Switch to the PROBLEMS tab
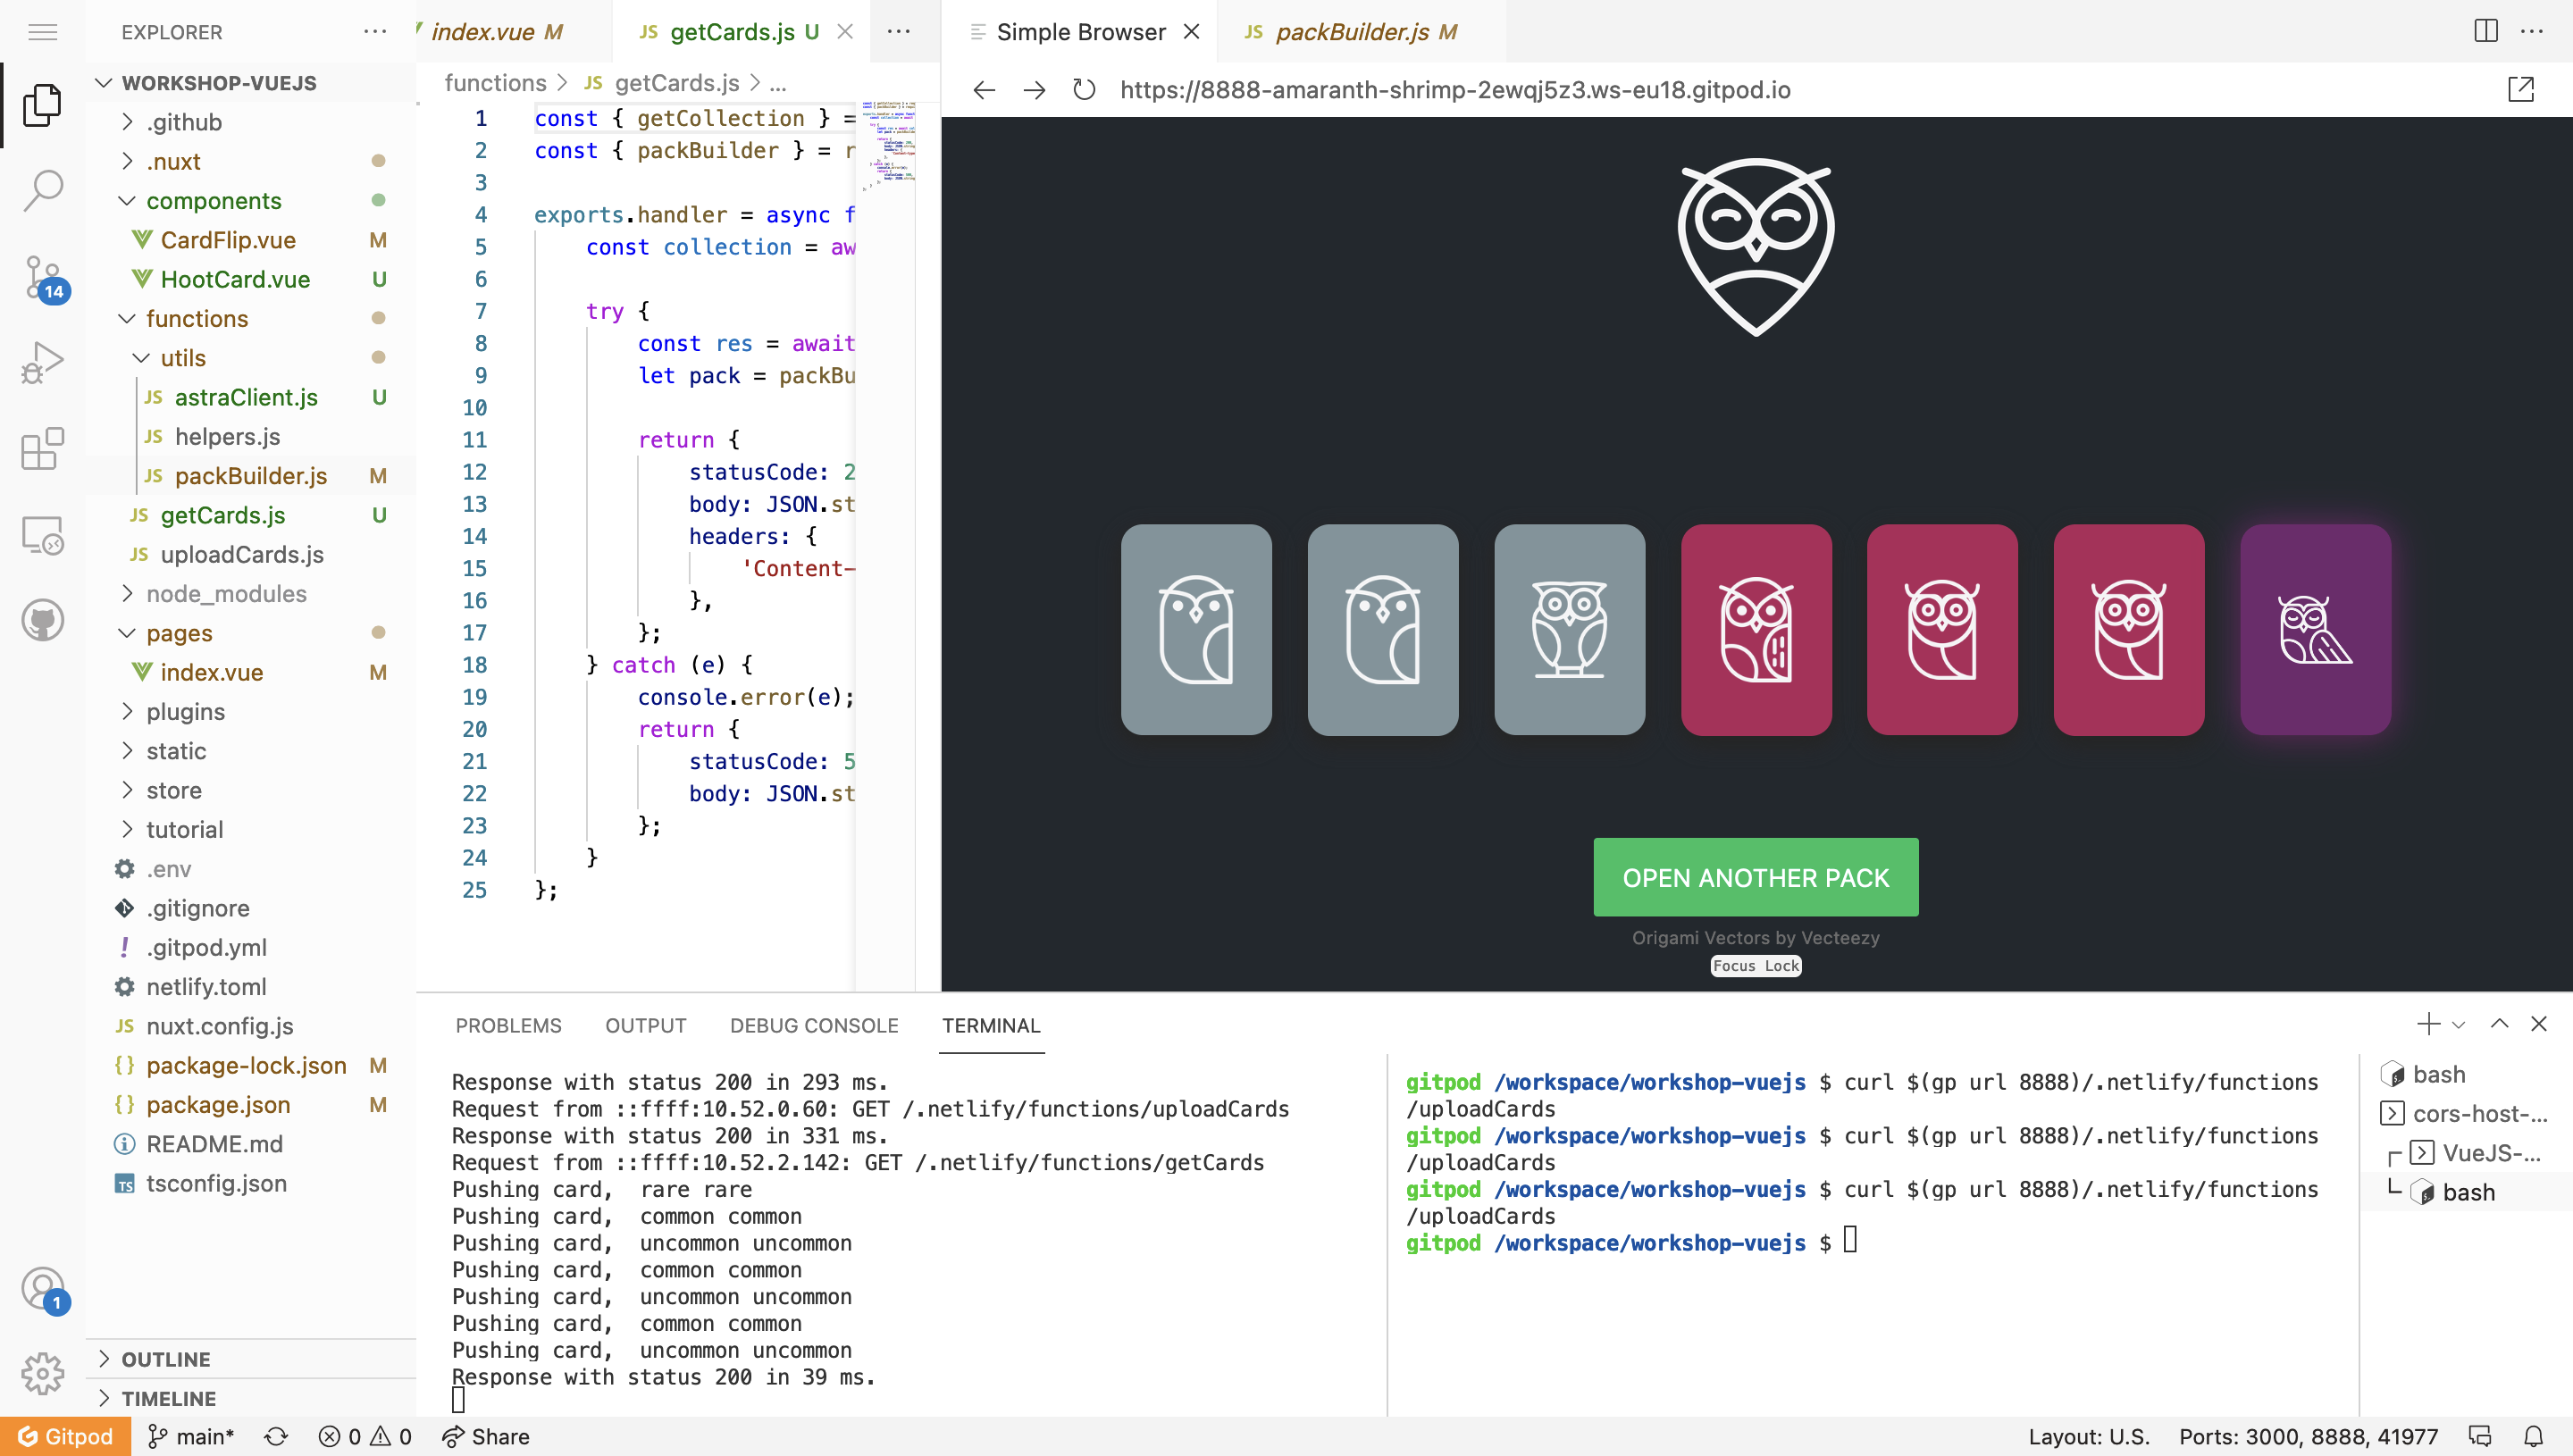The image size is (2573, 1456). 509,1025
